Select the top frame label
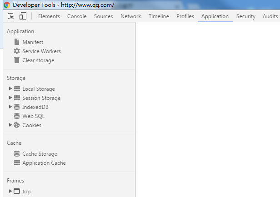 click(x=26, y=192)
